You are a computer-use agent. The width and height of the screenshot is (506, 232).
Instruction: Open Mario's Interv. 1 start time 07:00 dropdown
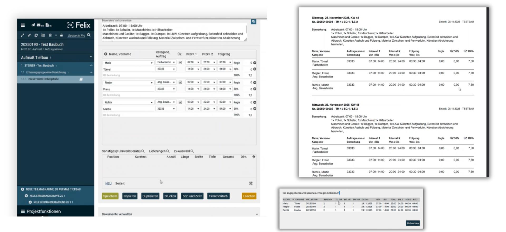[x=193, y=62]
